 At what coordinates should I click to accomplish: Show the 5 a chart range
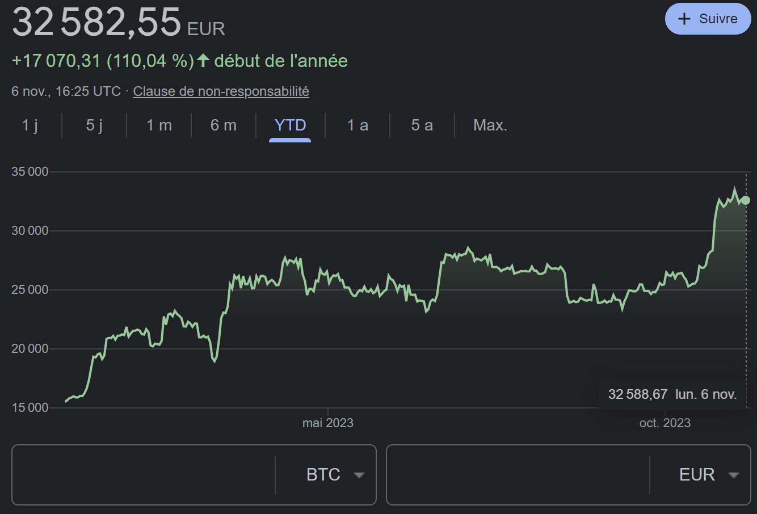tap(422, 125)
